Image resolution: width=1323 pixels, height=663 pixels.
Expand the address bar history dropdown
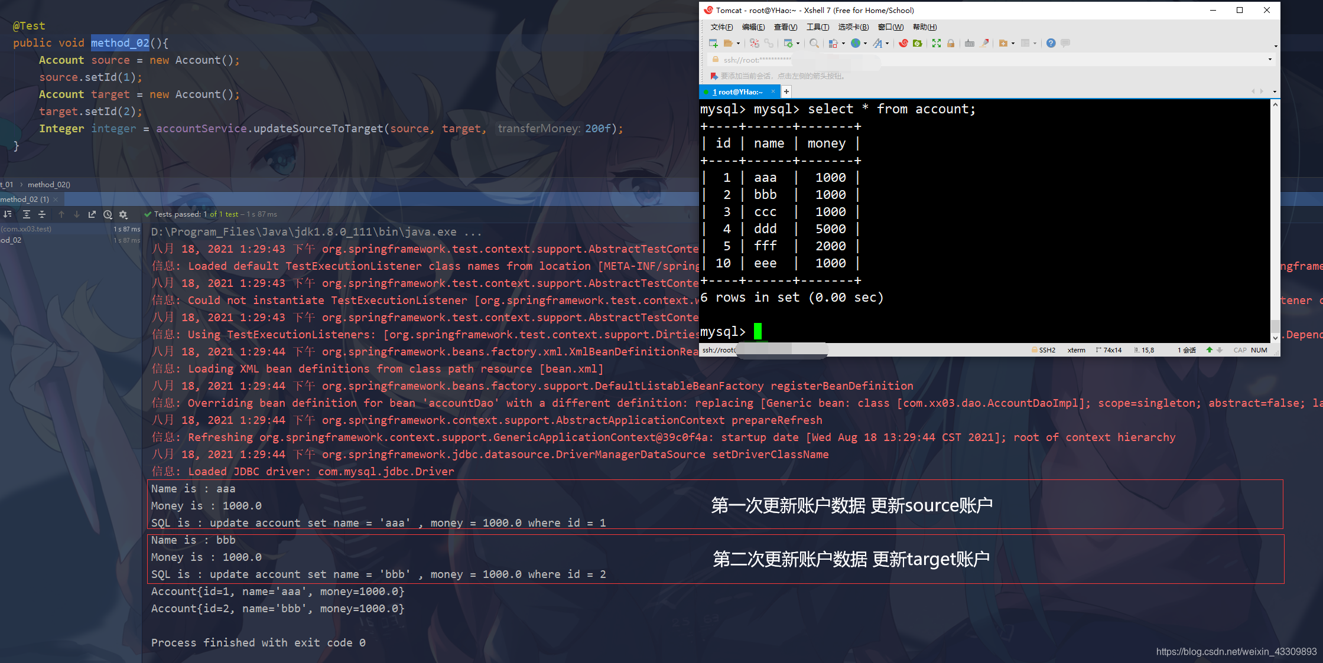(1270, 60)
